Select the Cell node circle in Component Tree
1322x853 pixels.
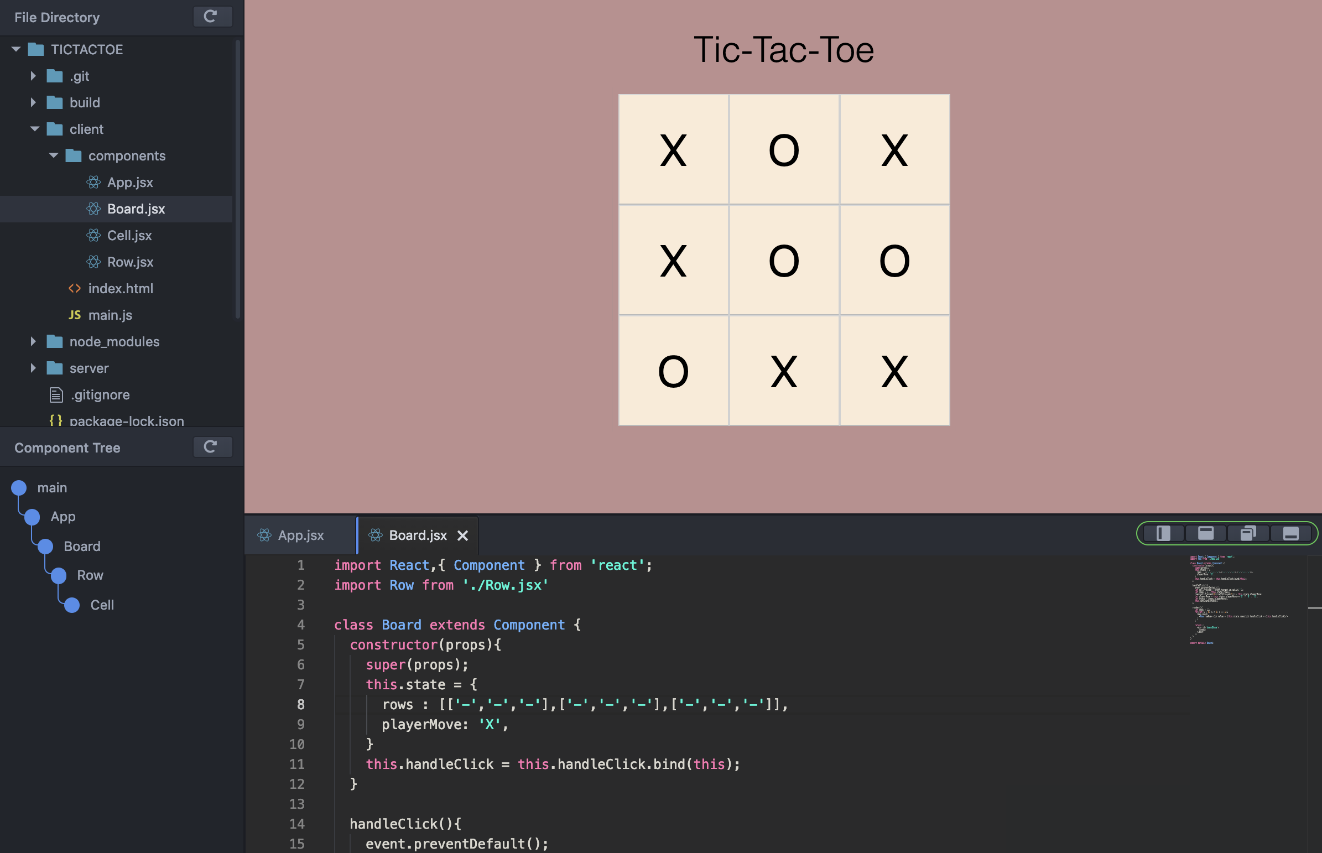(x=72, y=605)
